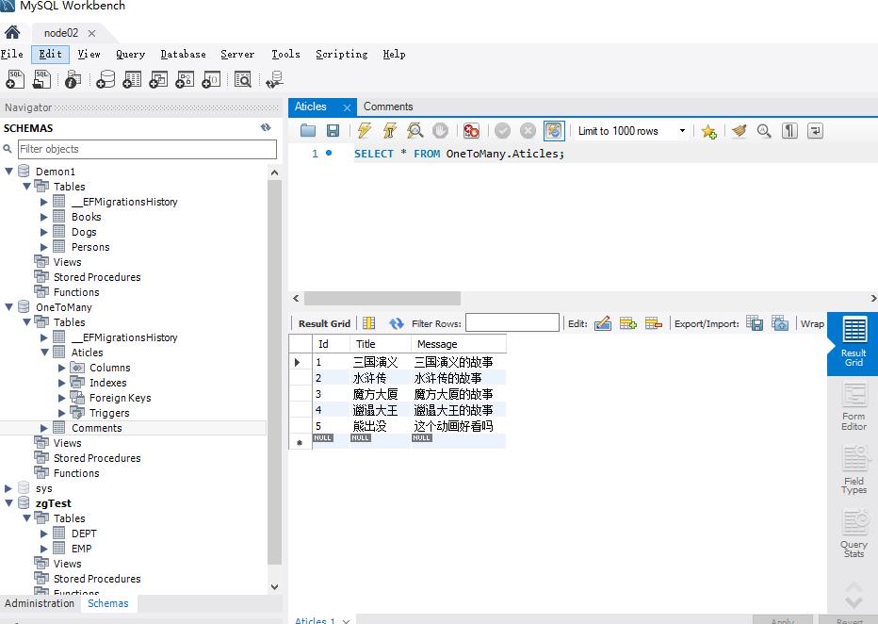Open the Database menu
This screenshot has width=878, height=624.
tap(183, 54)
